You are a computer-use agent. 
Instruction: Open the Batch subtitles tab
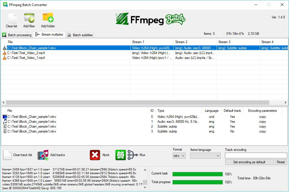80,35
